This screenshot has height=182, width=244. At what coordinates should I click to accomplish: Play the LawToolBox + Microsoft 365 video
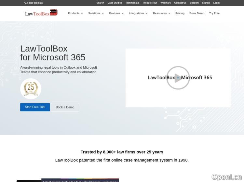pyautogui.click(x=178, y=78)
